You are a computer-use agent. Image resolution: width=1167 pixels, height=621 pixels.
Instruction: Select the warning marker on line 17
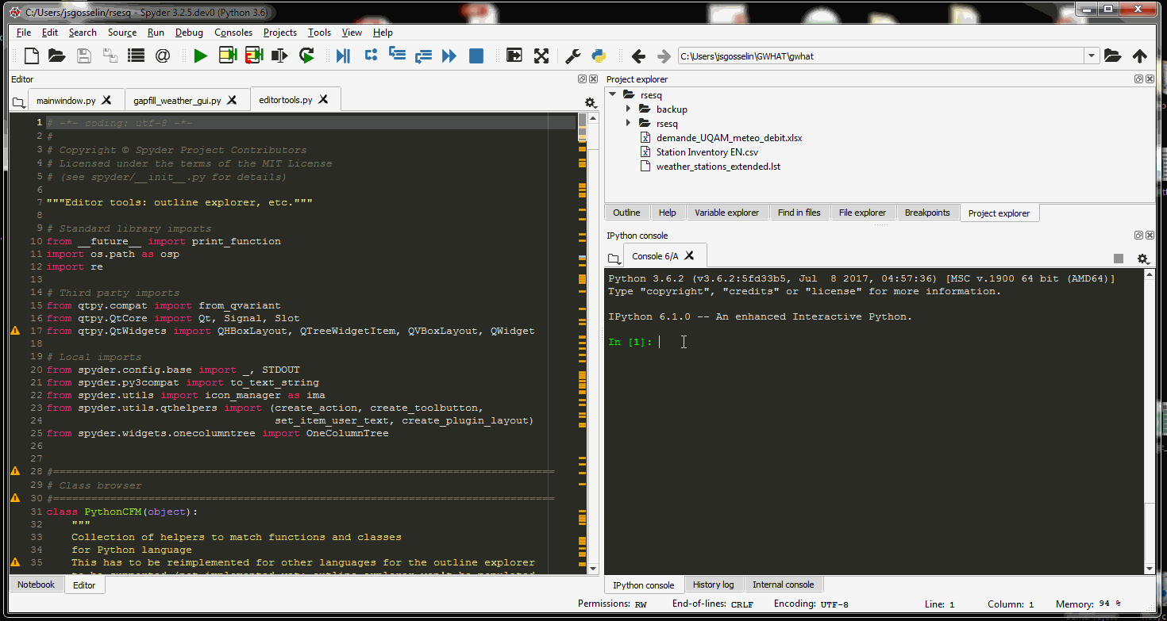tap(14, 331)
